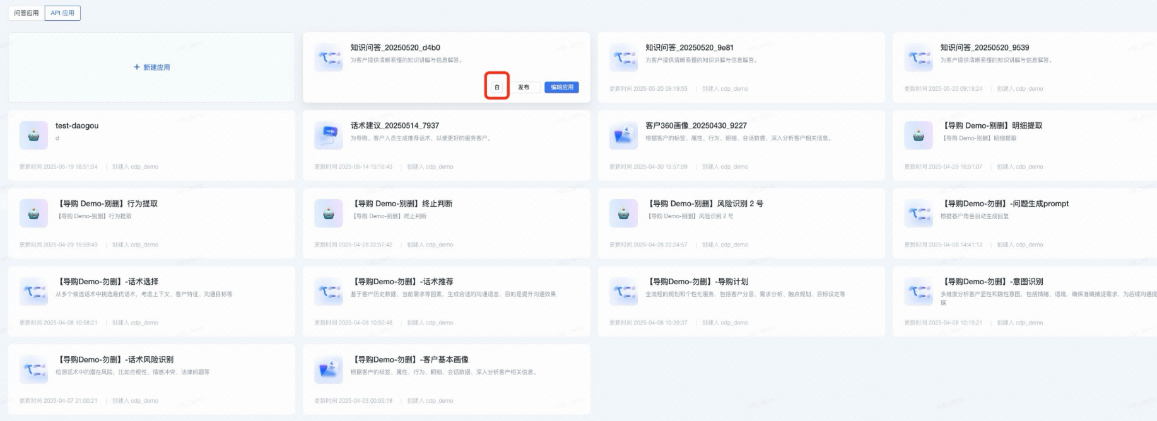This screenshot has height=421, width=1157.
Task: Open 【导购Demo-勿删】-话术选择 card title
Action: [107, 282]
